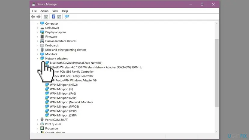Click the Computer category icon
Image resolution: width=249 pixels, height=140 pixels.
pos(42,23)
